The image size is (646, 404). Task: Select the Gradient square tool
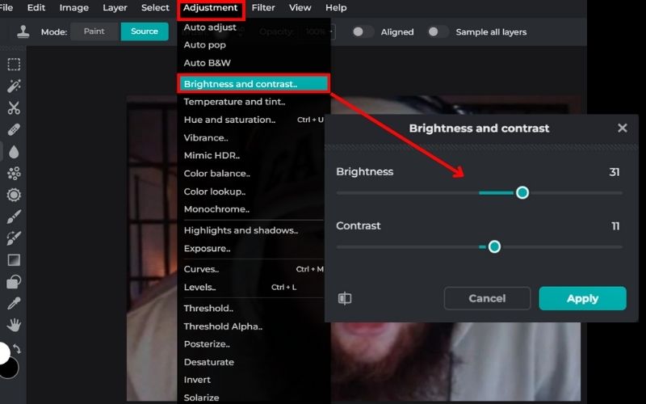pos(14,260)
